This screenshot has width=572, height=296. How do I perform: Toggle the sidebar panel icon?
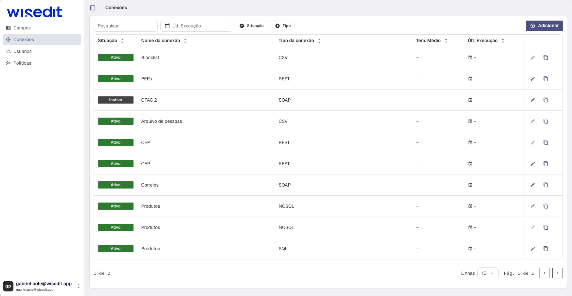pyautogui.click(x=93, y=8)
